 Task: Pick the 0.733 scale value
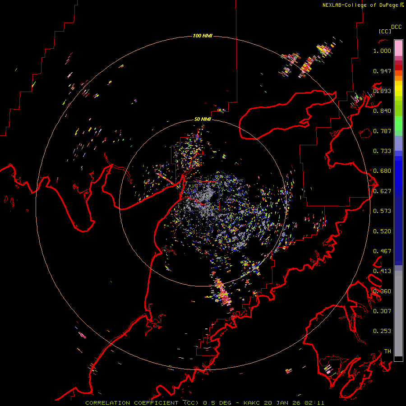[382, 151]
